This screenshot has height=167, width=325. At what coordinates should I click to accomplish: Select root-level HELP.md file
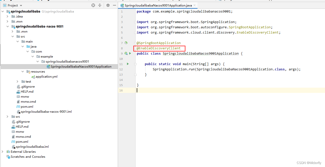click(22, 127)
